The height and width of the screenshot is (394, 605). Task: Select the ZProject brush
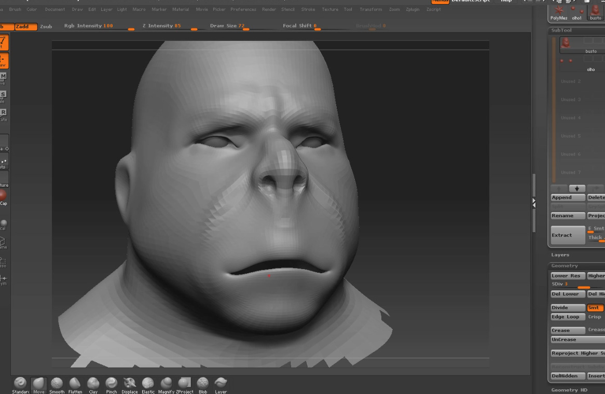184,384
